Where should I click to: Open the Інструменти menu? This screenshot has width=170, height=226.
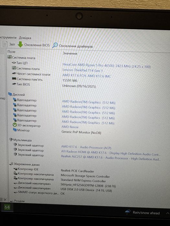pyautogui.click(x=8, y=37)
